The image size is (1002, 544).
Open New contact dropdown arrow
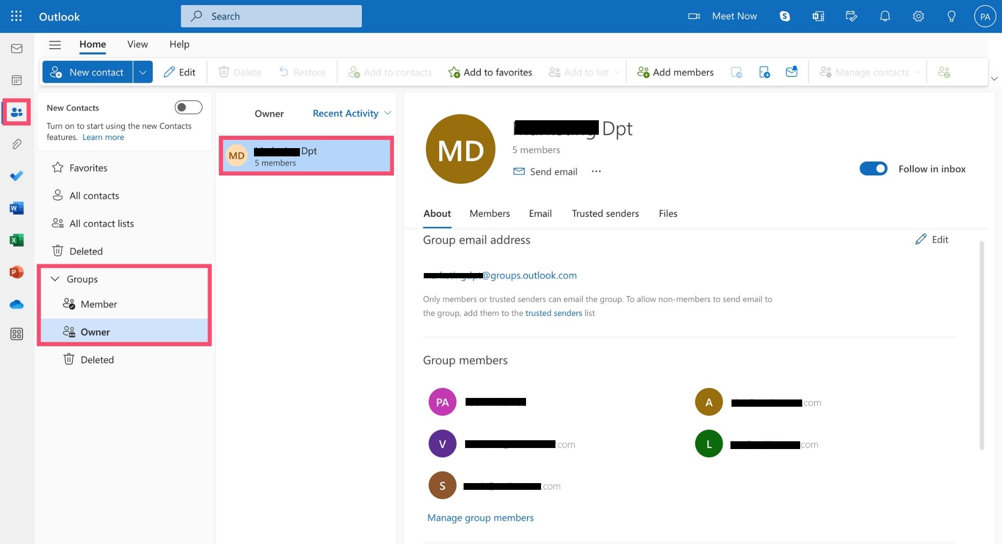[142, 72]
